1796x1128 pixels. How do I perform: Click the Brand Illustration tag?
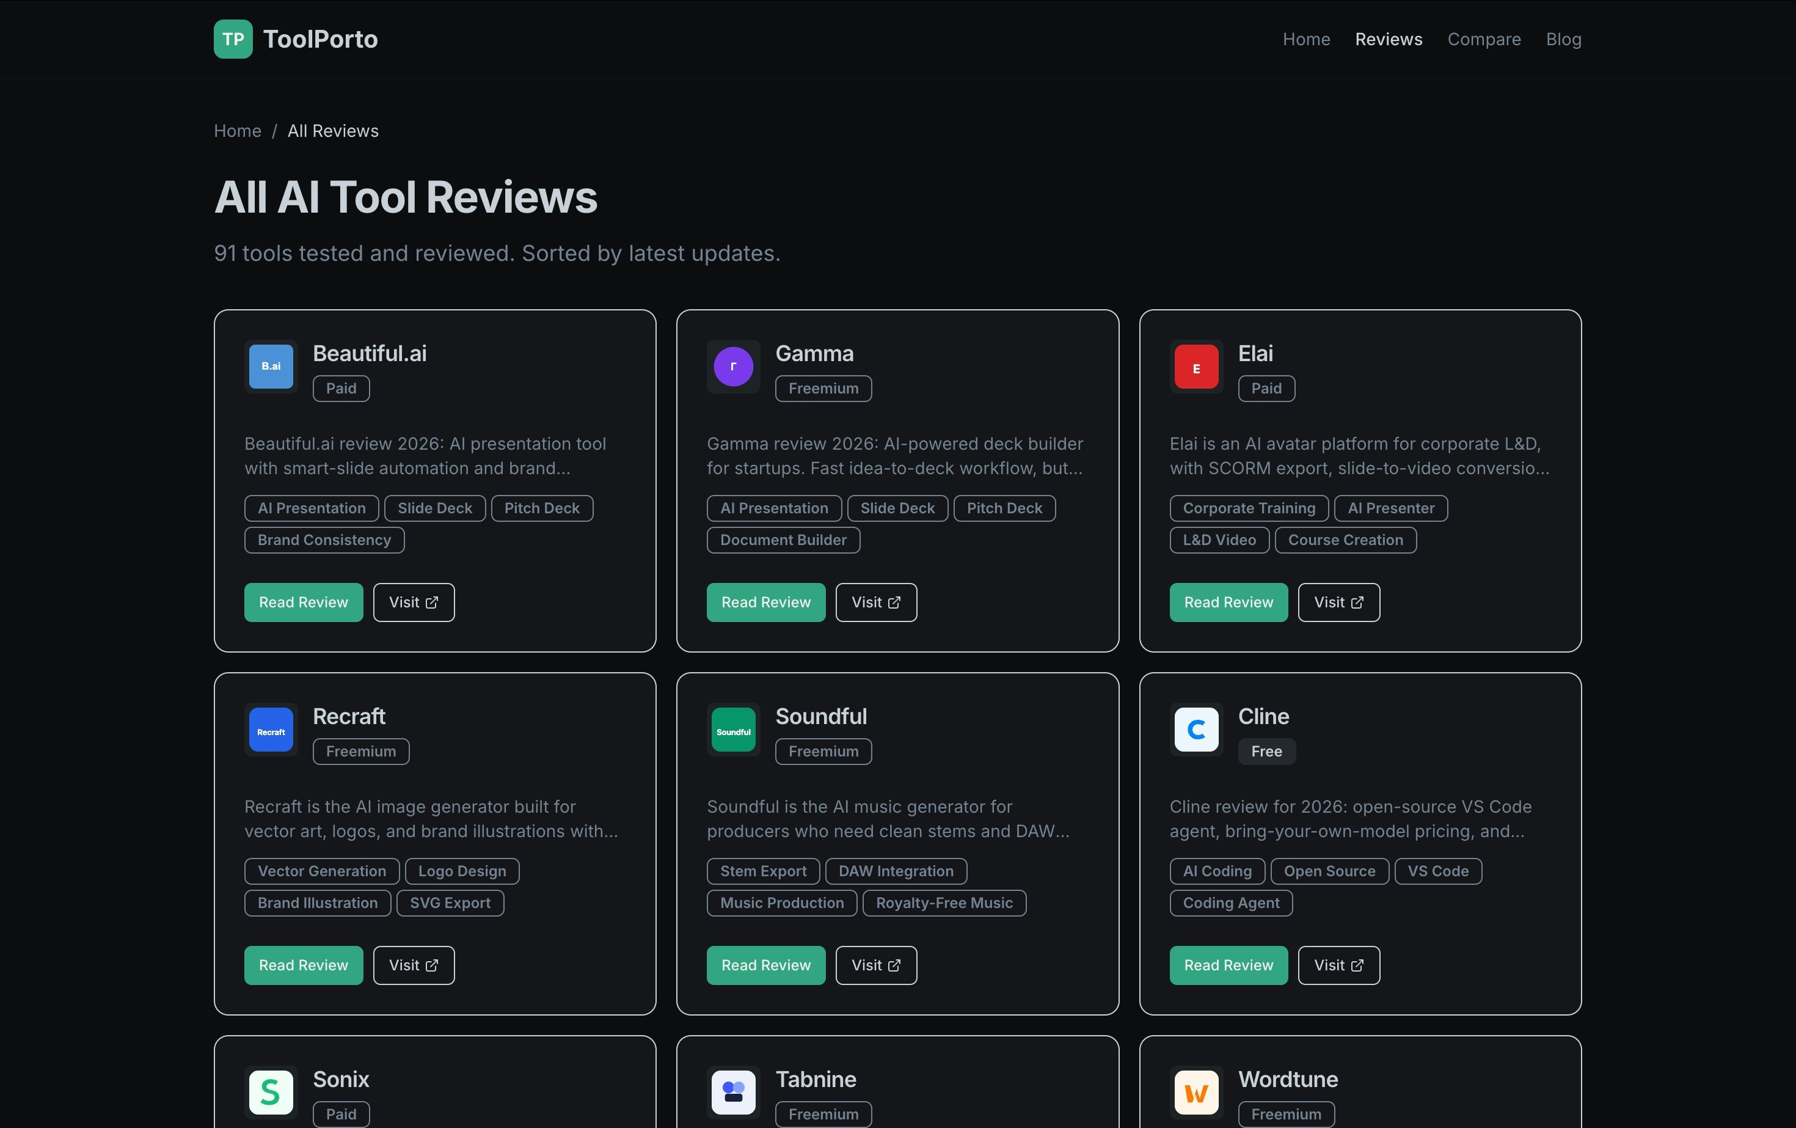click(318, 903)
